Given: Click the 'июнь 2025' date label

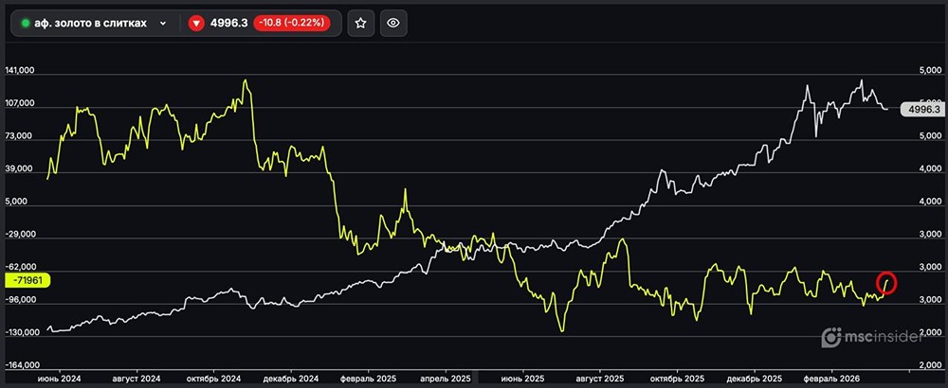Looking at the screenshot, I should (x=523, y=379).
